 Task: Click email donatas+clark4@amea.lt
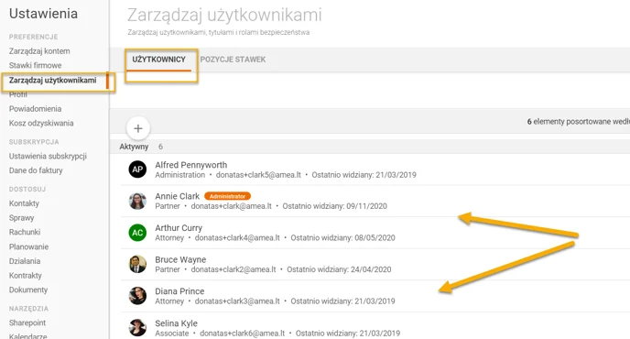237,238
